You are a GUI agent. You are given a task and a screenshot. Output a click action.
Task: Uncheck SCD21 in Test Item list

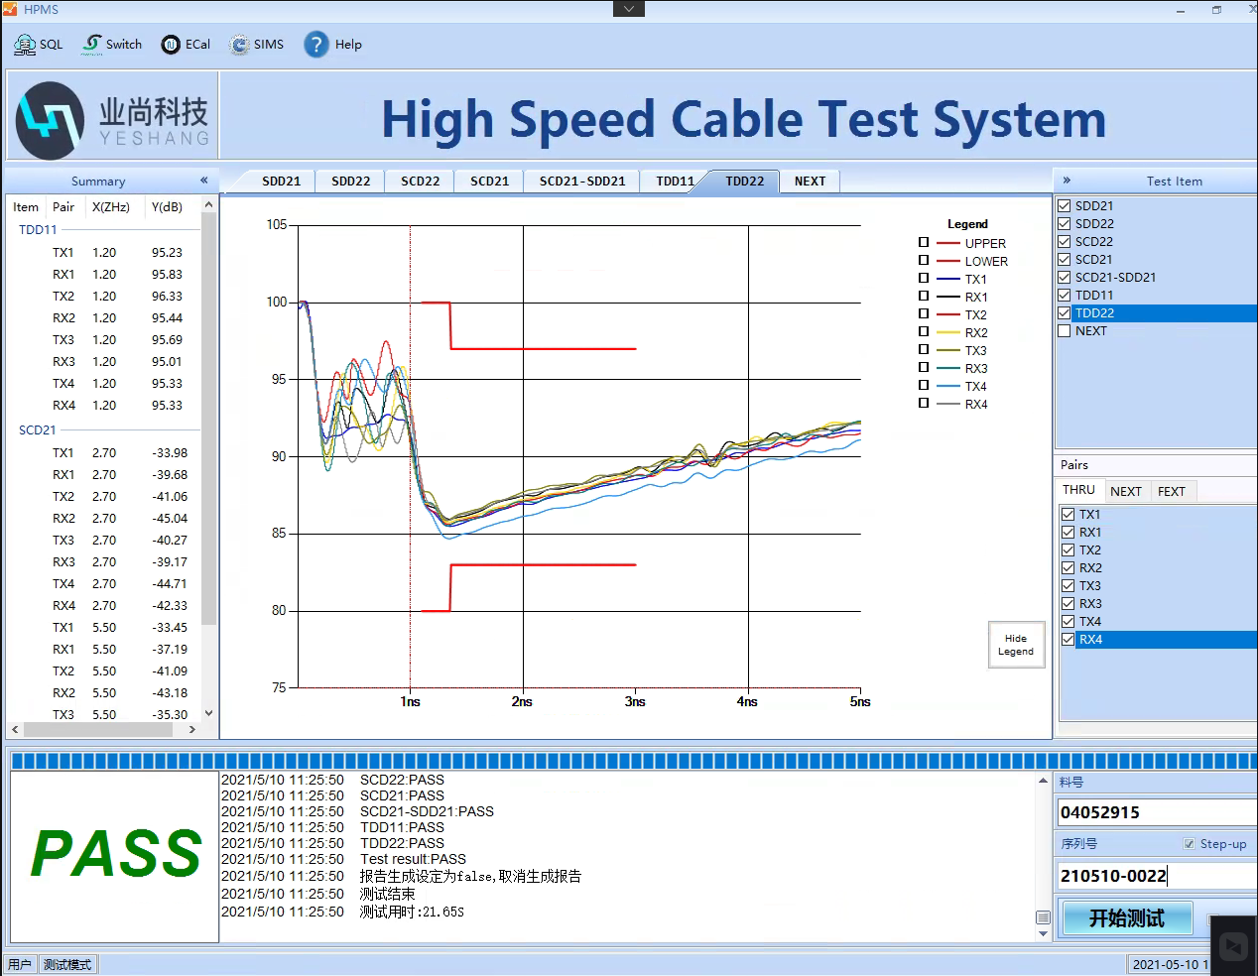(1065, 260)
